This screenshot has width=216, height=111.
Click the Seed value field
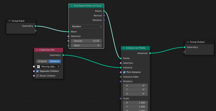[86, 45]
